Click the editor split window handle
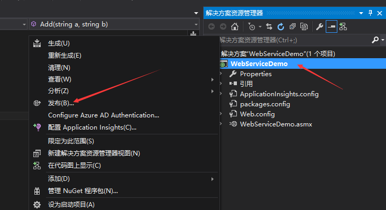Image resolution: width=386 pixels, height=210 pixels. (x=193, y=33)
